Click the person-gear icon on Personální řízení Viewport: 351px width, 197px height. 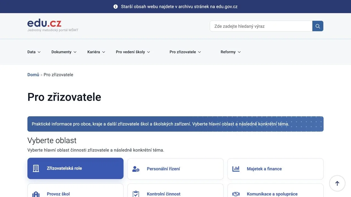pos(136,169)
